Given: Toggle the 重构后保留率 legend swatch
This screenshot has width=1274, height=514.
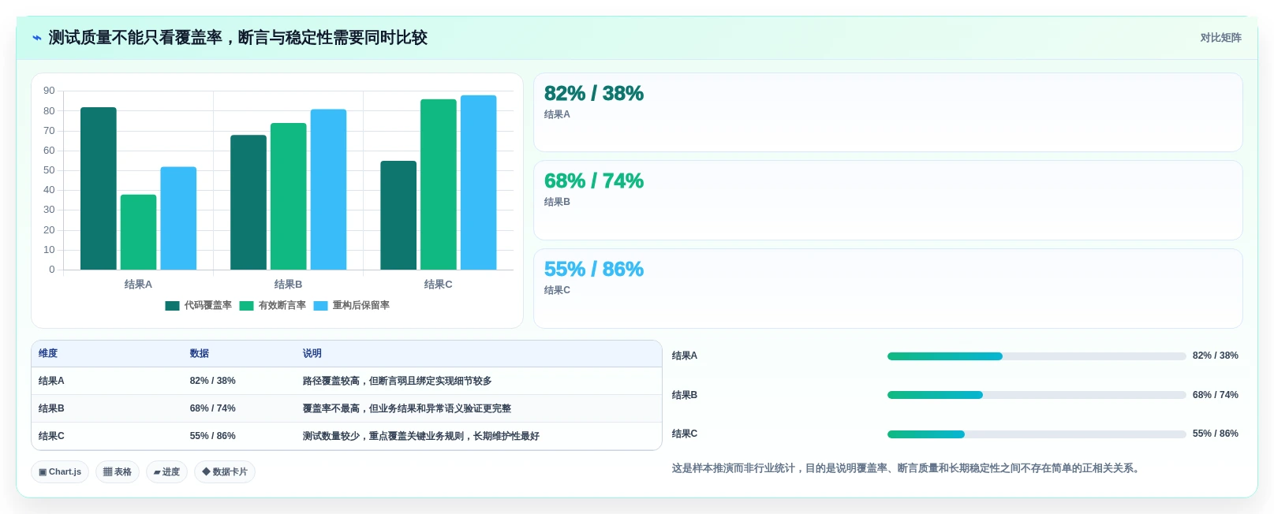Looking at the screenshot, I should [x=320, y=306].
